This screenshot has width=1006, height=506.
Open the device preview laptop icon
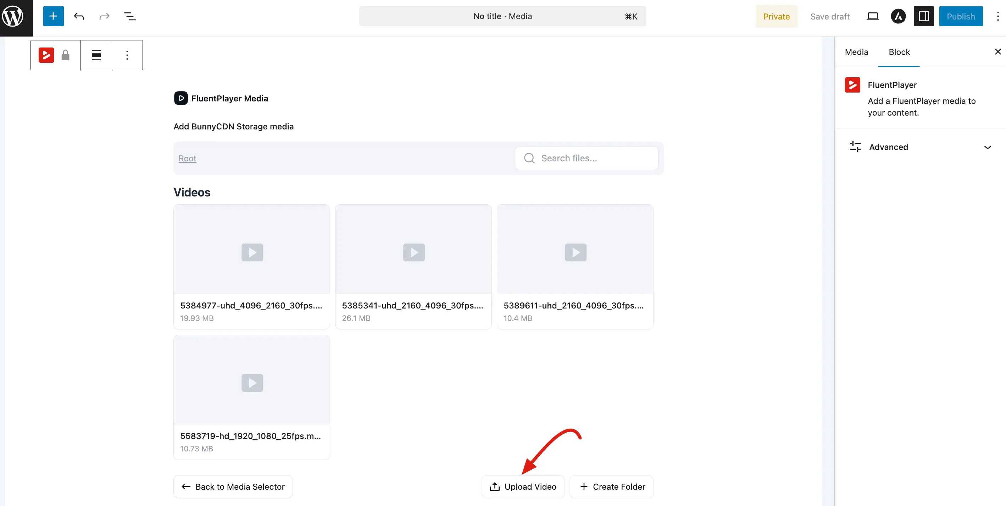[x=872, y=16]
